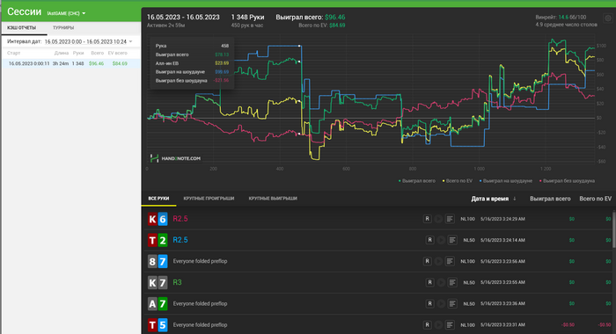
Task: Click the R replayer icon for K7 hand
Action: 429,283
